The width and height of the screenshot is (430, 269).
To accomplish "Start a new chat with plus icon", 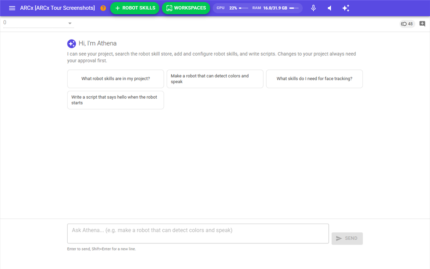I will [x=422, y=24].
